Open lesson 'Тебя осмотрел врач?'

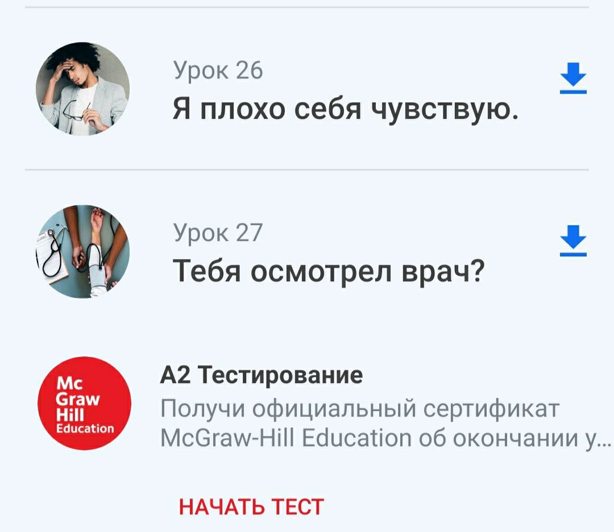pos(329,271)
